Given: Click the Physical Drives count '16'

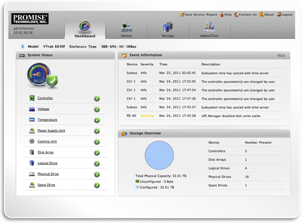Looking at the screenshot, I should pos(247,177).
